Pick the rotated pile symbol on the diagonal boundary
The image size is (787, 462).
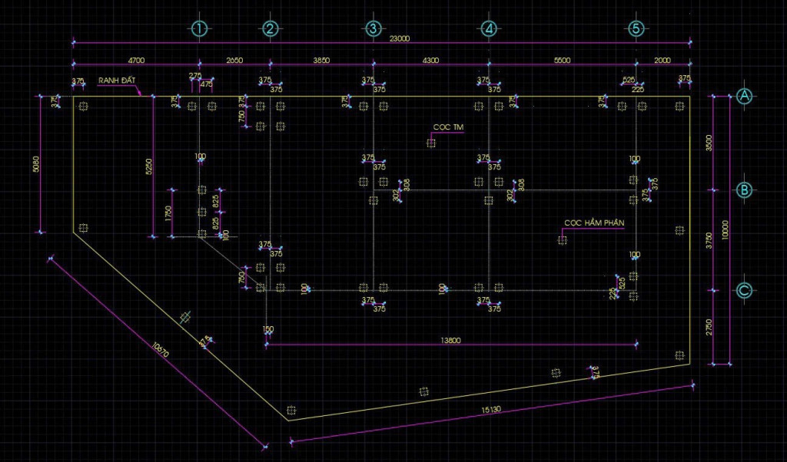185,317
